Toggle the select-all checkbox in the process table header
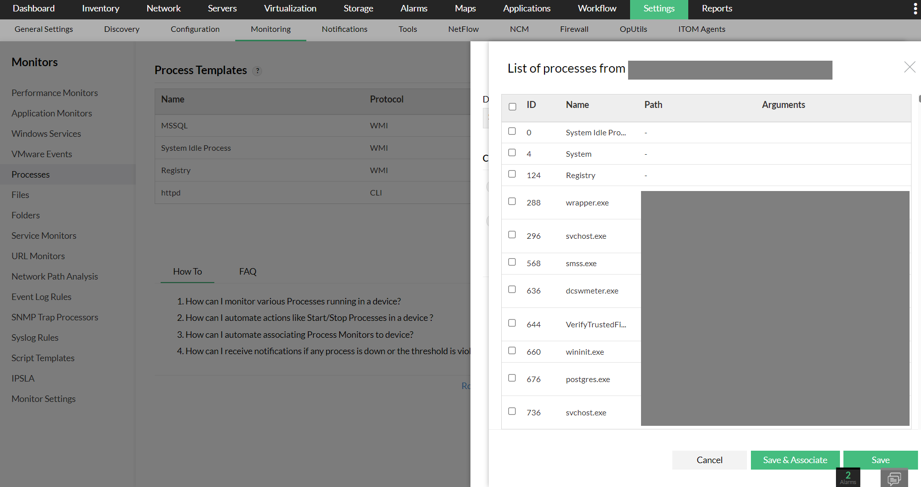Image resolution: width=921 pixels, height=487 pixels. 512,106
